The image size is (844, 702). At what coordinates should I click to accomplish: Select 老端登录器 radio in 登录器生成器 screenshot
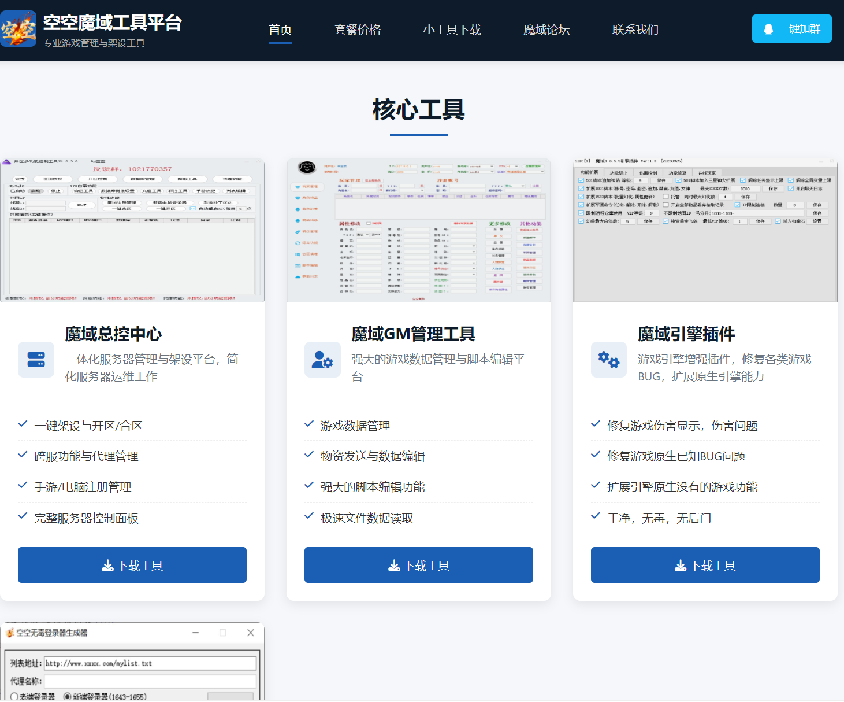pos(14,697)
